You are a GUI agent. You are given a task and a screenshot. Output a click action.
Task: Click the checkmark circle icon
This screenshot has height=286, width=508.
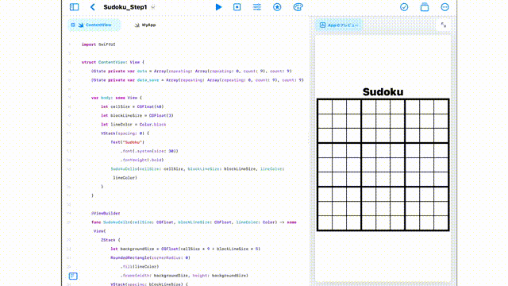coord(404,7)
